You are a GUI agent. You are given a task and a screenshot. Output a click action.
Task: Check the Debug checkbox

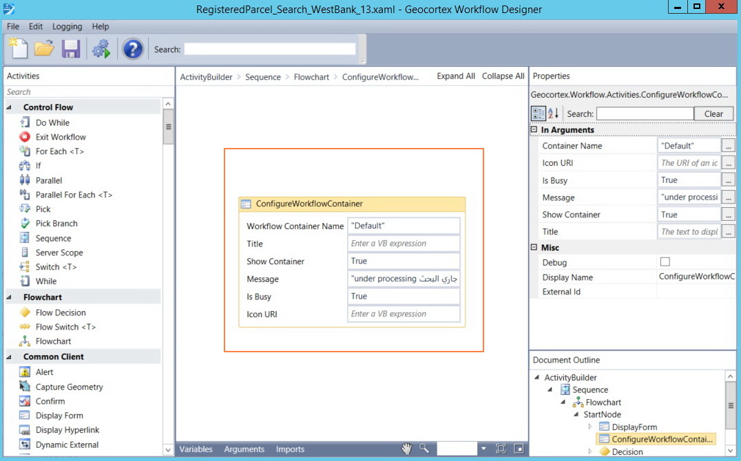point(665,261)
